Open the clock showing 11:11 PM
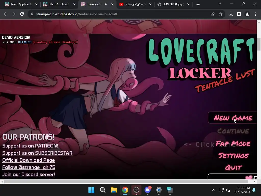 pos(242,190)
